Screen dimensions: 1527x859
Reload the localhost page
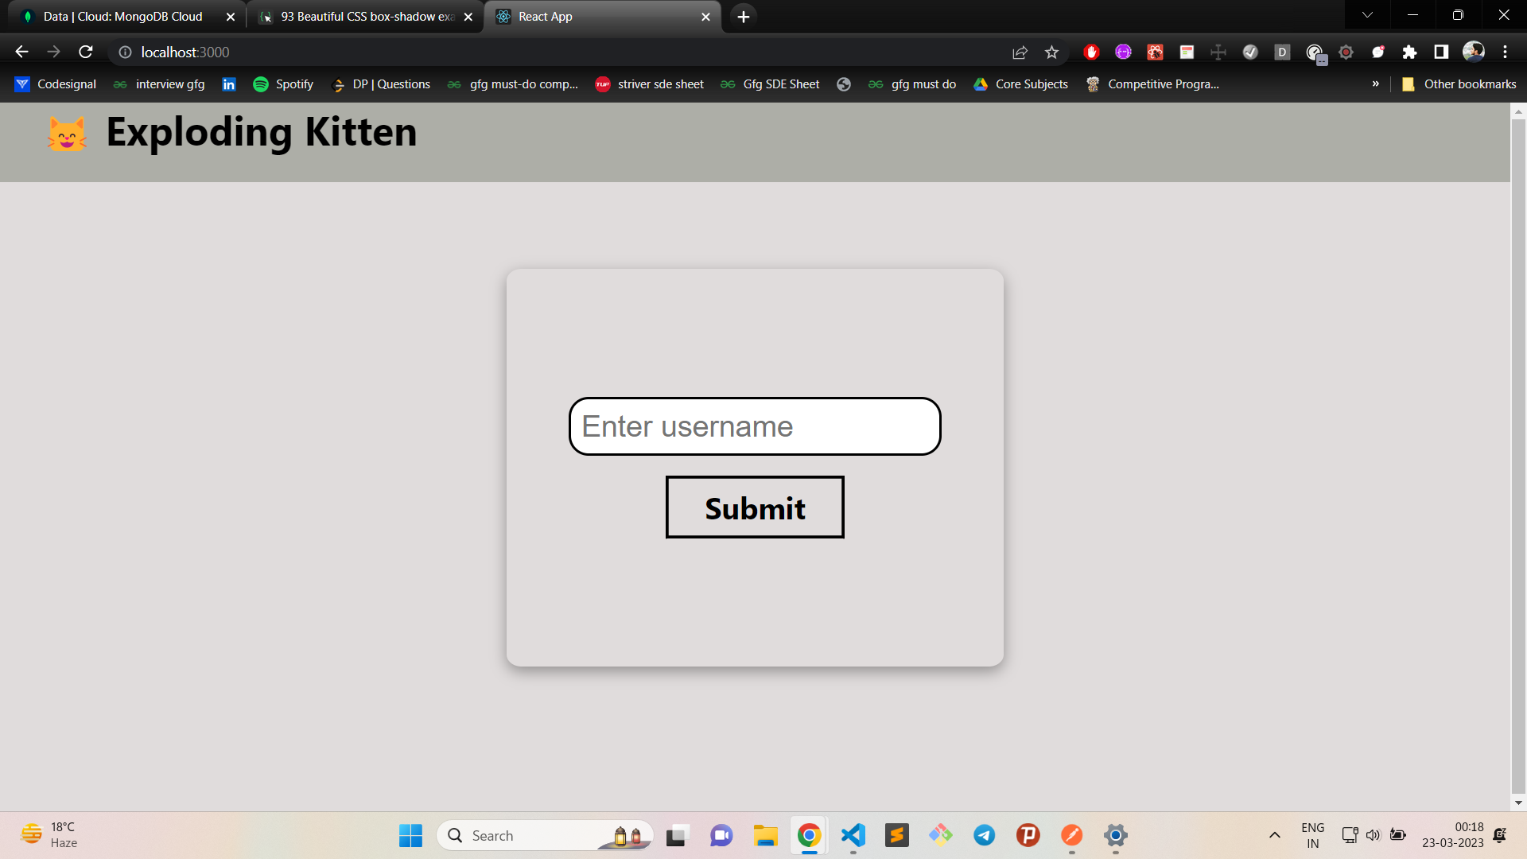[x=86, y=52]
